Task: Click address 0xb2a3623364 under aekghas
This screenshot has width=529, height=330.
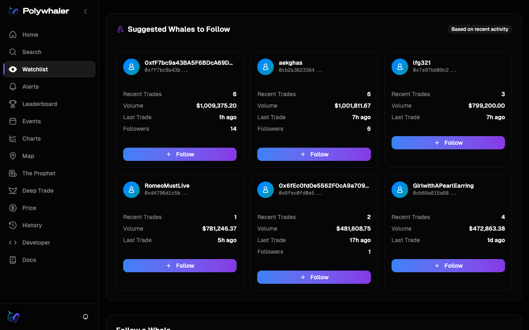Action: (x=300, y=70)
